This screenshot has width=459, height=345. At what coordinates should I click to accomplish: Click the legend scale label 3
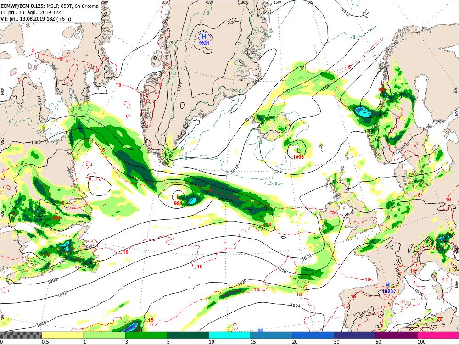pos(127,342)
